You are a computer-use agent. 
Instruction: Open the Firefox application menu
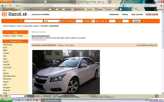pos(6,1)
